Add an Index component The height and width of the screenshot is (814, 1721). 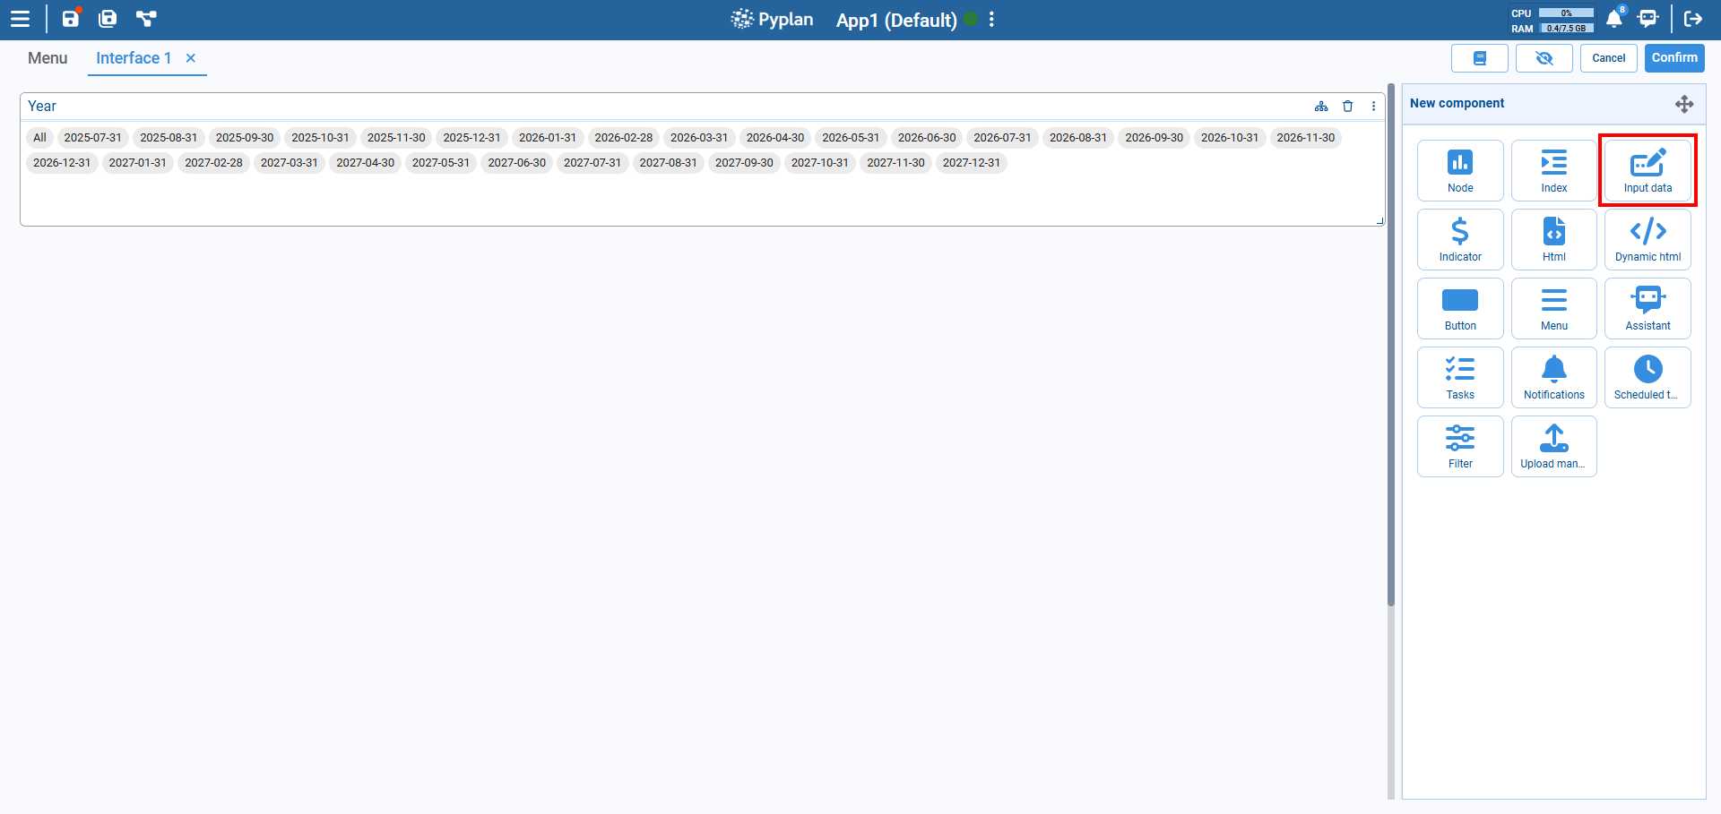pos(1553,170)
